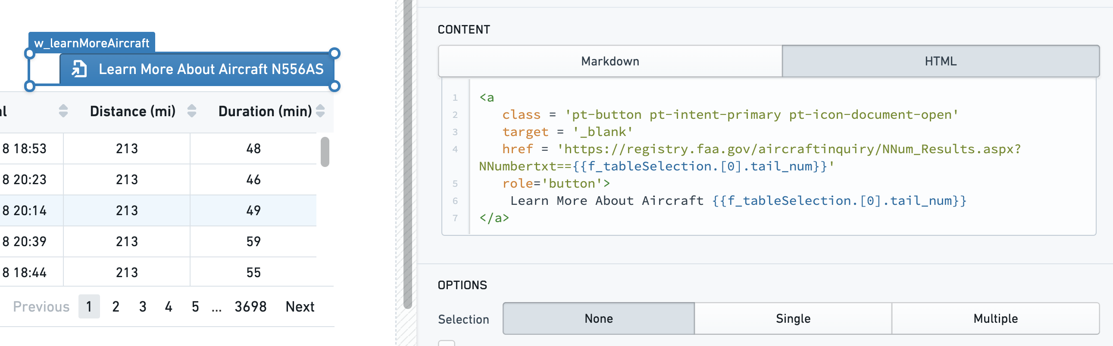Jump to last page 3698
Image resolution: width=1113 pixels, height=346 pixels.
coord(250,307)
